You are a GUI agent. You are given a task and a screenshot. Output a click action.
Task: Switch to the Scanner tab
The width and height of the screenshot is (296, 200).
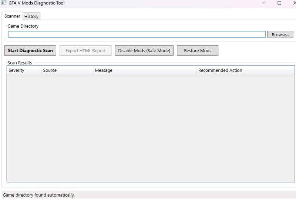point(12,16)
